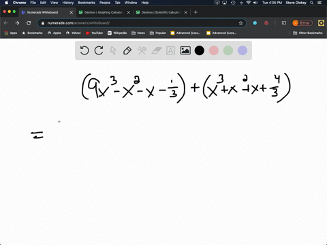This screenshot has height=245, width=327.
Task: Bookmark this page with the star icon
Action: pyautogui.click(x=240, y=23)
